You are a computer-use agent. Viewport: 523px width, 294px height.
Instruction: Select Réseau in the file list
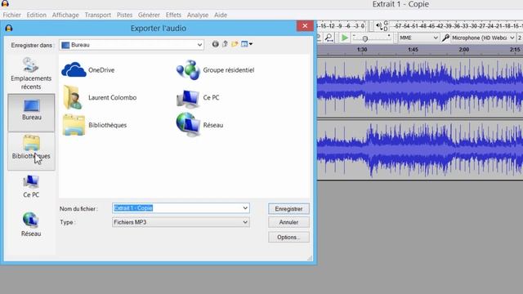(199, 125)
